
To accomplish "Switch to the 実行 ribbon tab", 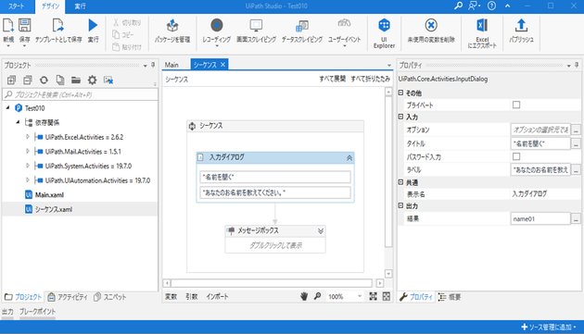I will pyautogui.click(x=80, y=6).
